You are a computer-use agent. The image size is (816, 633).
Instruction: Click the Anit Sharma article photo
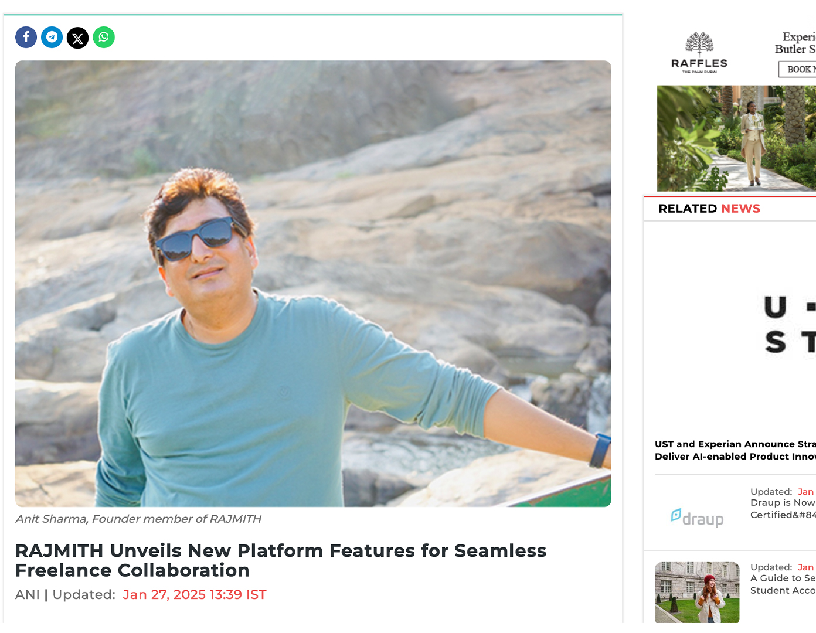coord(313,284)
